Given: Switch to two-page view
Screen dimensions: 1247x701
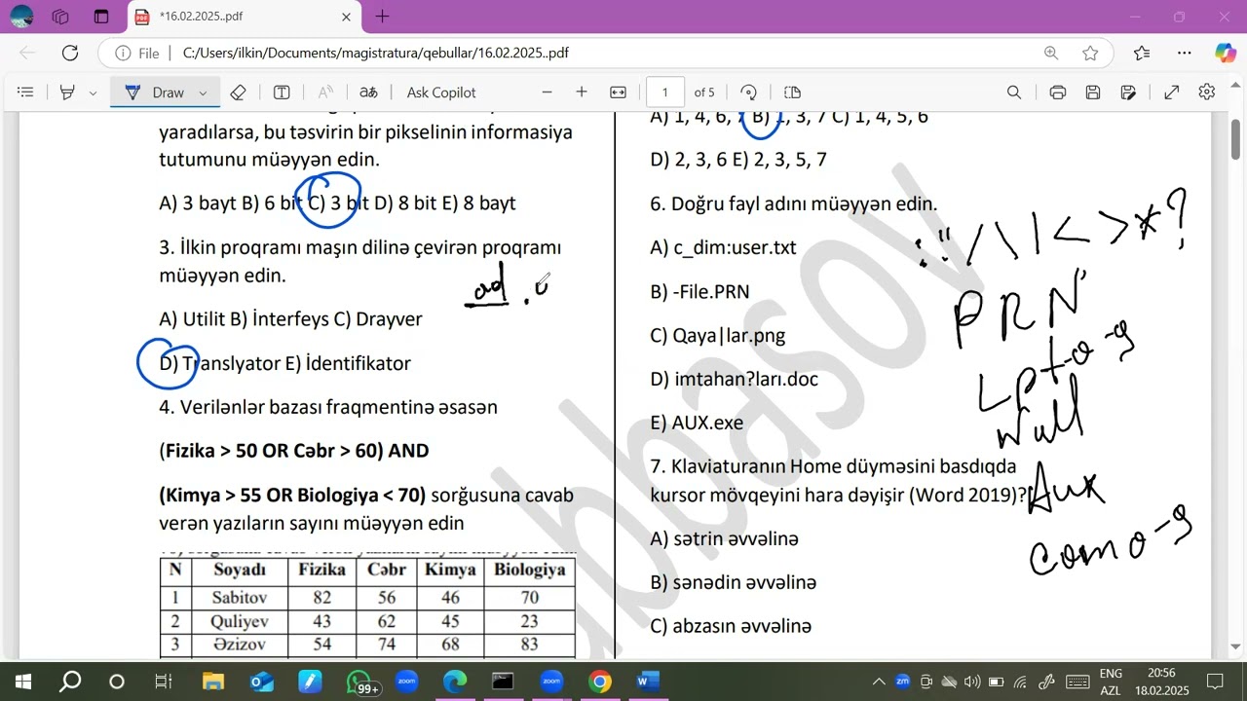Looking at the screenshot, I should [792, 92].
